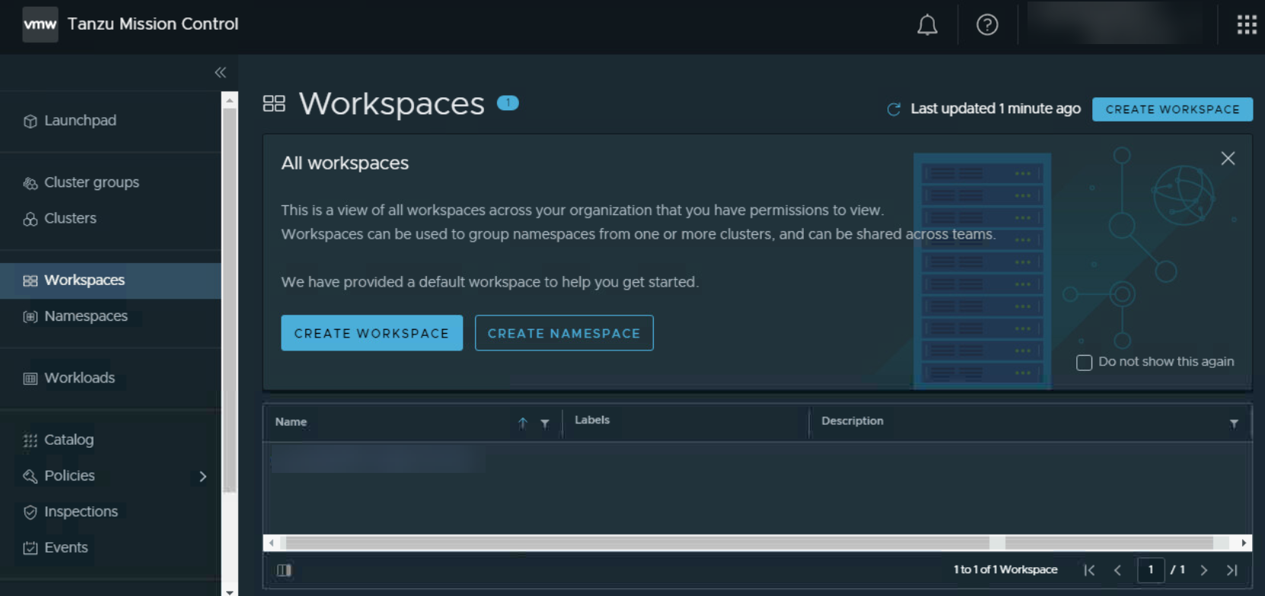Open Cluster groups in sidebar
The width and height of the screenshot is (1265, 596).
coord(91,182)
